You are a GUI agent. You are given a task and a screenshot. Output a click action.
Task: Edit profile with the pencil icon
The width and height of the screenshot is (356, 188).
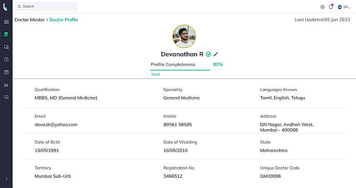(216, 54)
